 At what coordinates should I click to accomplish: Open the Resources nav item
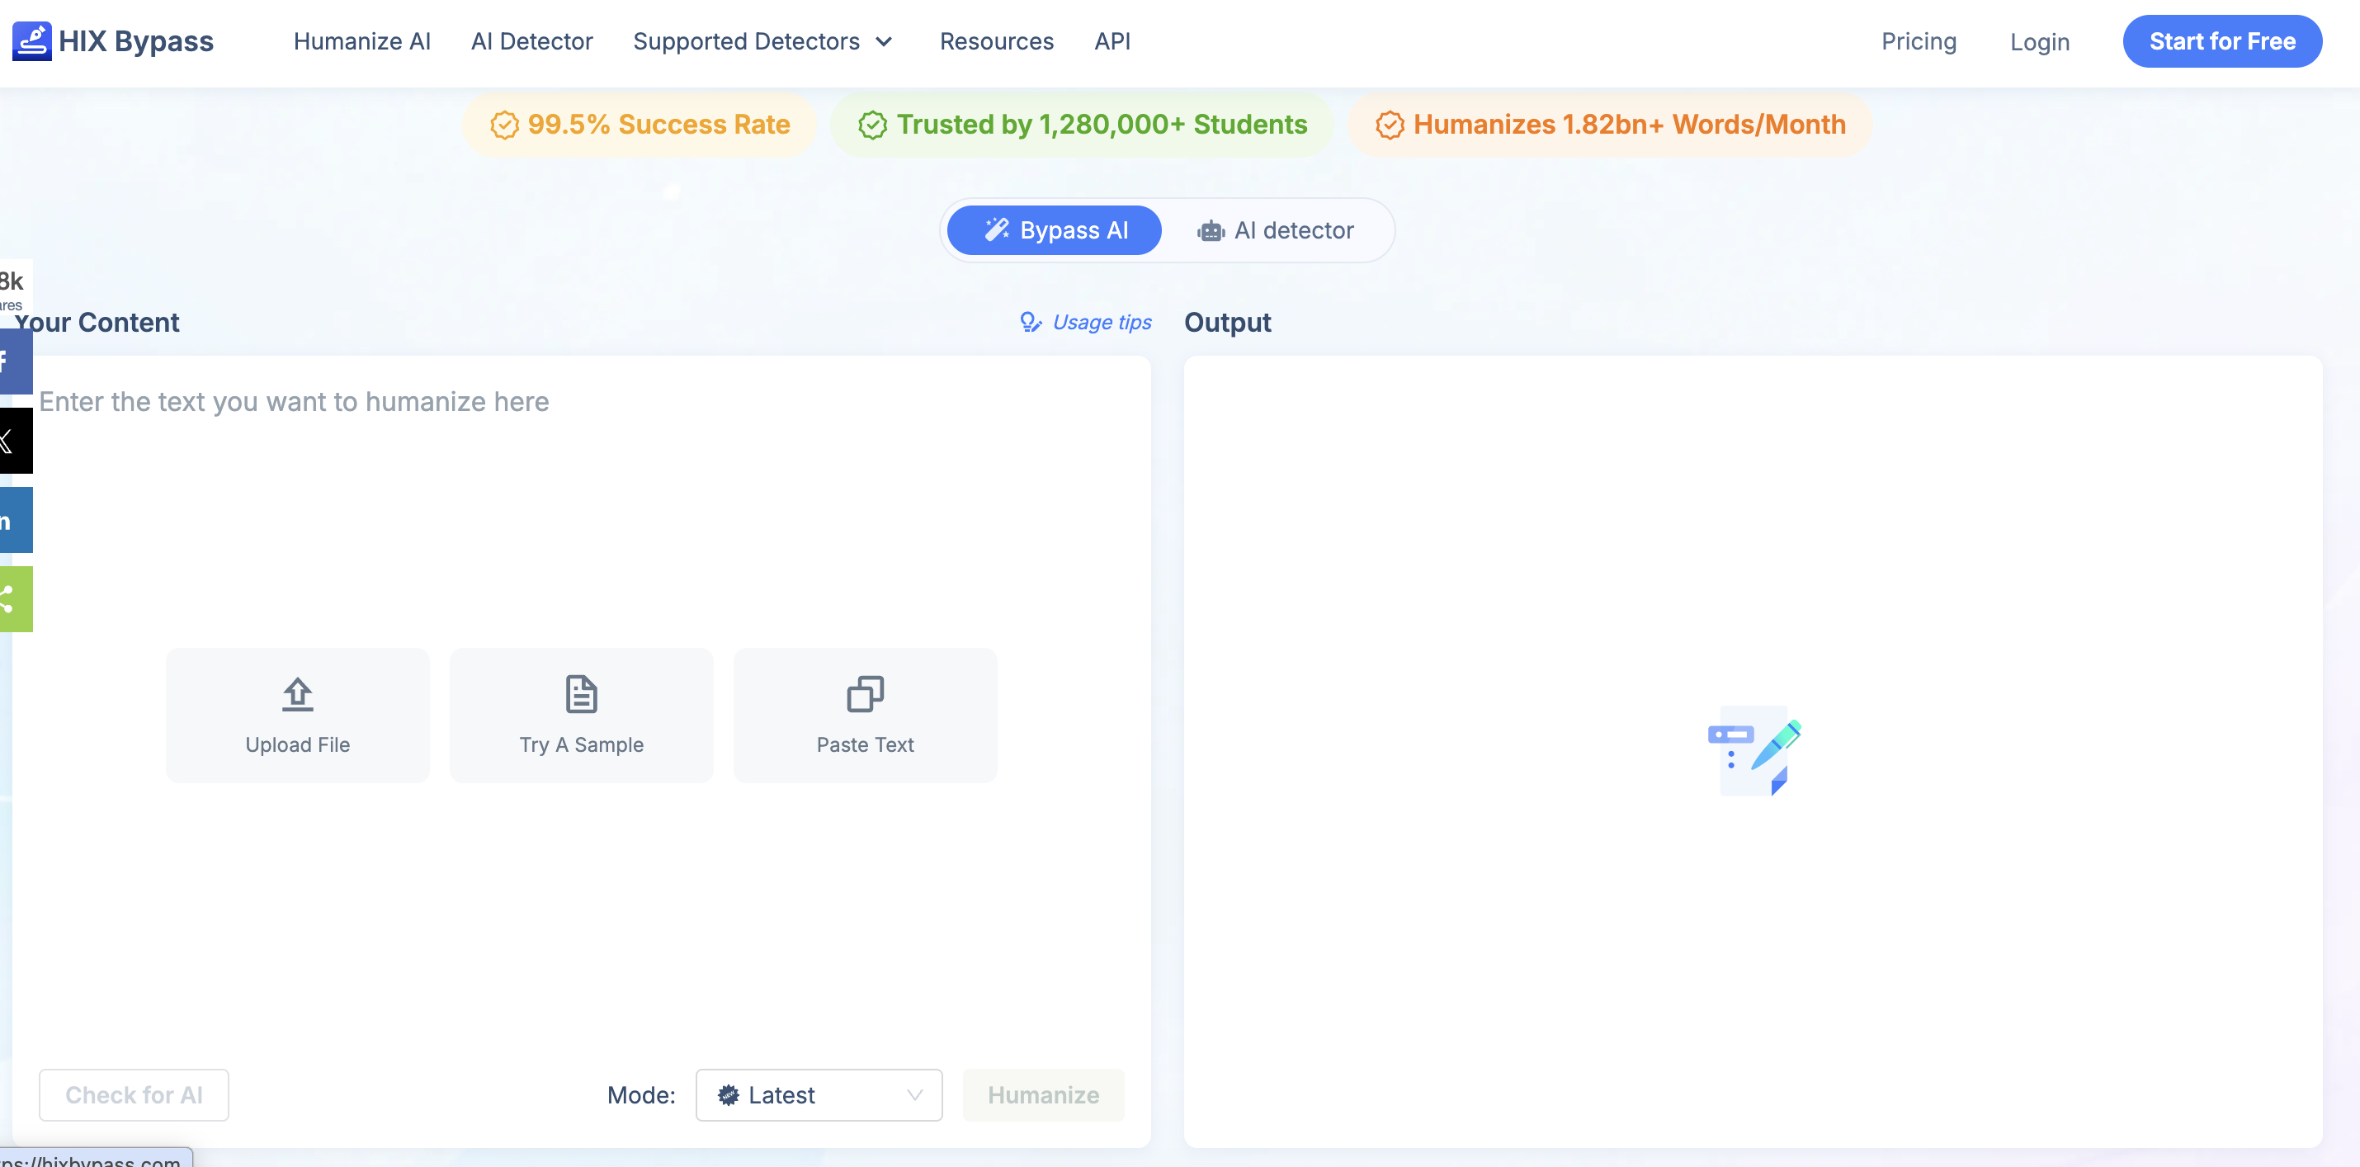pyautogui.click(x=997, y=41)
